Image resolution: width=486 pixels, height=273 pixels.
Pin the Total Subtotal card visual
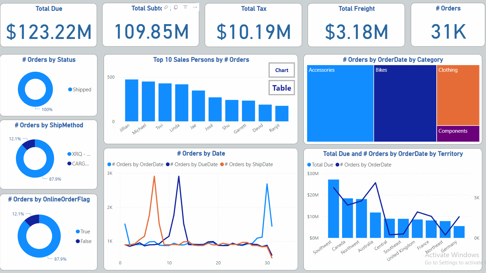[x=166, y=7]
